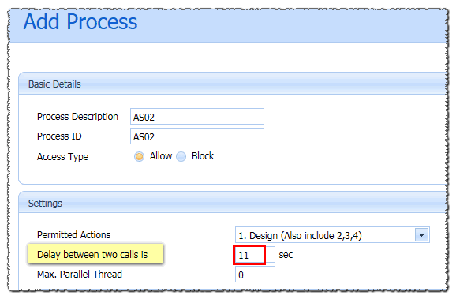This screenshot has width=456, height=299.
Task: Open the Permitted Actions dropdown arrow
Action: 422,235
